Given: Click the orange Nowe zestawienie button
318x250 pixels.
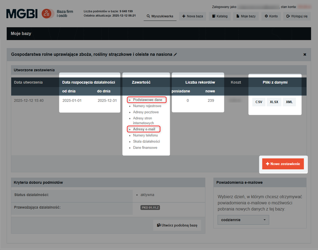Looking at the screenshot, I should pos(283,164).
